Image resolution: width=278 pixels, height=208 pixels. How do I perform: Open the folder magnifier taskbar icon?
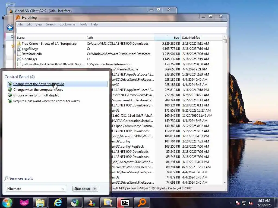click(x=108, y=203)
